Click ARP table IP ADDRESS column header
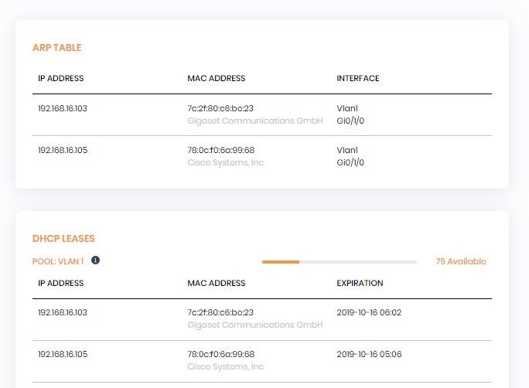529x388 pixels. click(61, 78)
